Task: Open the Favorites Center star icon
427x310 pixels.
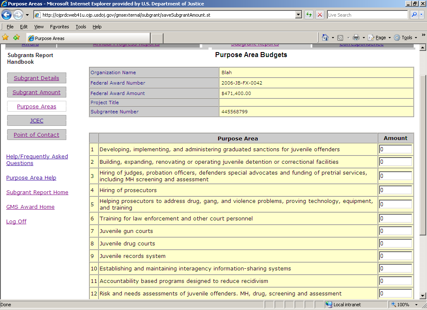Action: 5,37
